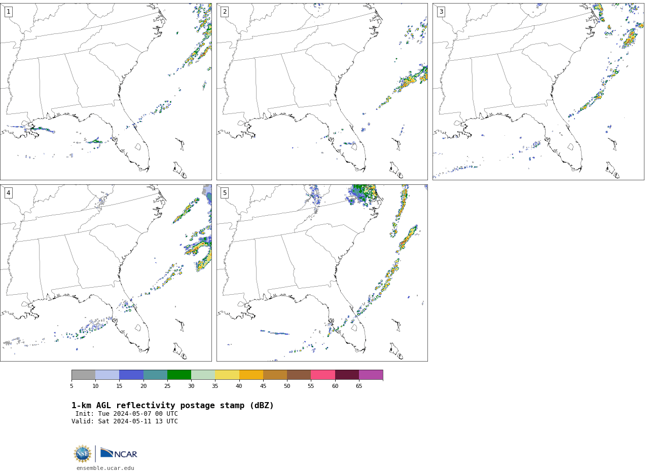Open ensemble member 2 reflectivity map
The height and width of the screenshot is (474, 649).
pyautogui.click(x=322, y=92)
